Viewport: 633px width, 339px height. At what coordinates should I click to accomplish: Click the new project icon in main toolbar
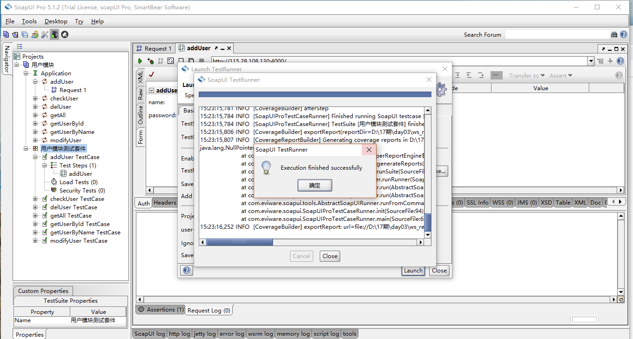(6, 34)
